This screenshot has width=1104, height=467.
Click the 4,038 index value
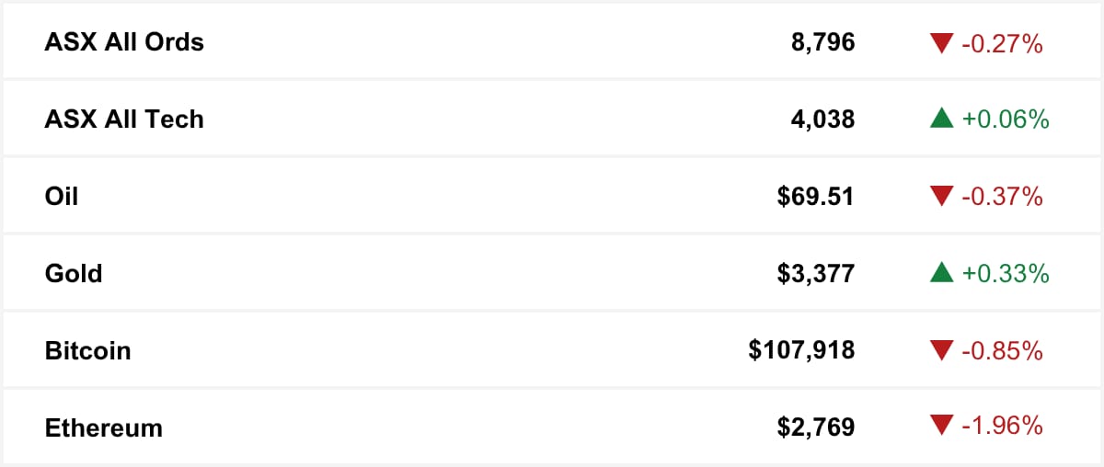[822, 120]
